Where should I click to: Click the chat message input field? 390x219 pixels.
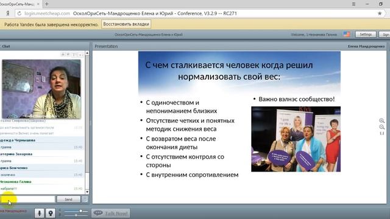[x=27, y=200]
